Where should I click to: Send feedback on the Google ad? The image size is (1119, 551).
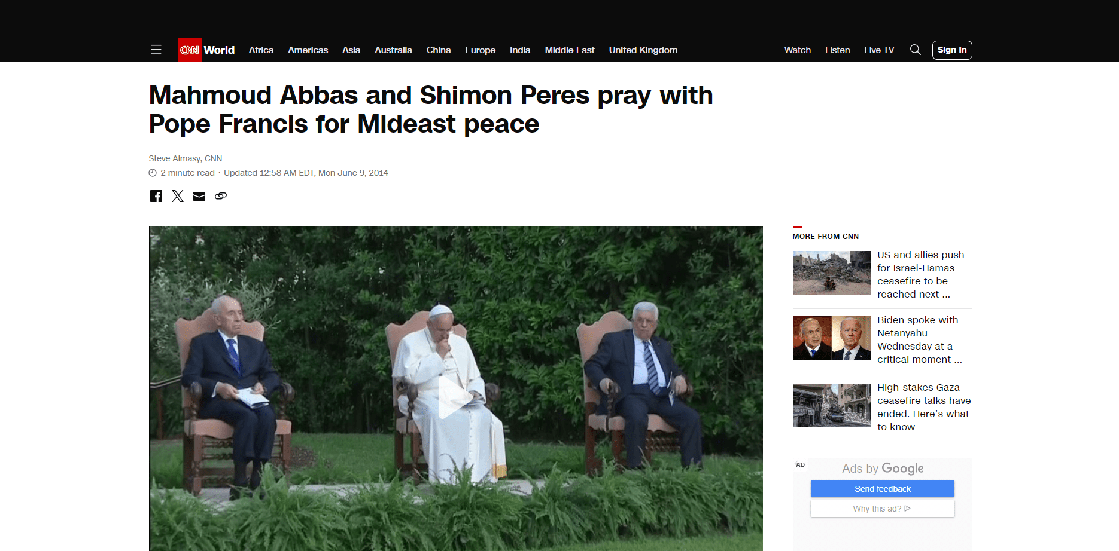883,489
